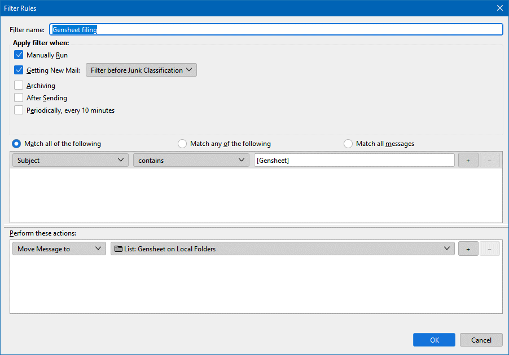Enable the Archiving checkbox
The width and height of the screenshot is (509, 355).
19,85
